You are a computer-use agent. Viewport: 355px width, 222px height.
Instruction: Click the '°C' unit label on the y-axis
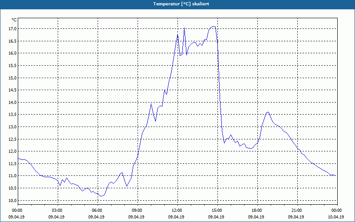[x=14, y=20]
